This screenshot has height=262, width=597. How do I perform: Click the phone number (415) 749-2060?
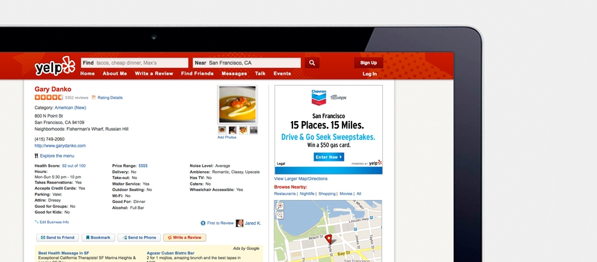pyautogui.click(x=49, y=139)
